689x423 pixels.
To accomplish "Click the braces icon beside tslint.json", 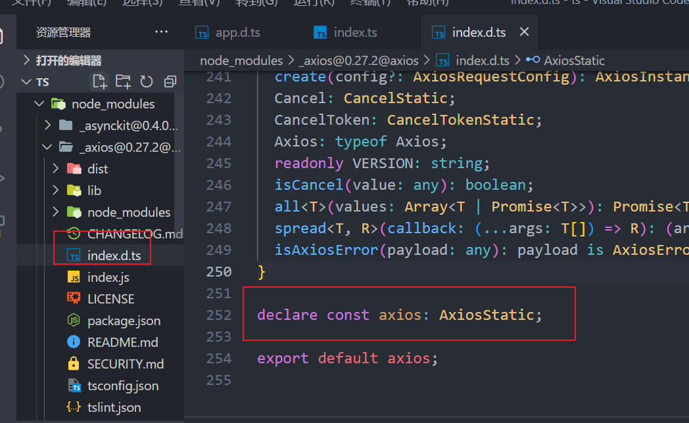I will (x=74, y=407).
